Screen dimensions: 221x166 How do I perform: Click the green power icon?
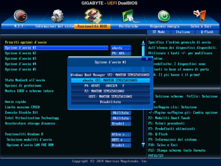tap(164, 16)
